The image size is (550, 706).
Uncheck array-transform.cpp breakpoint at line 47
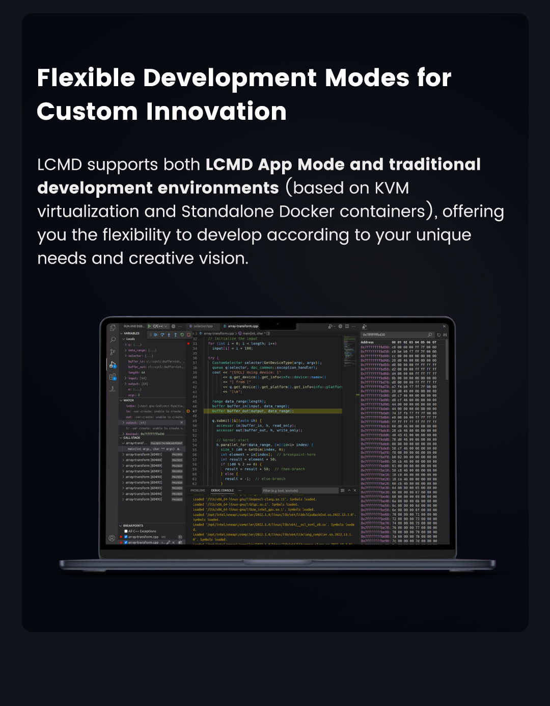click(126, 542)
